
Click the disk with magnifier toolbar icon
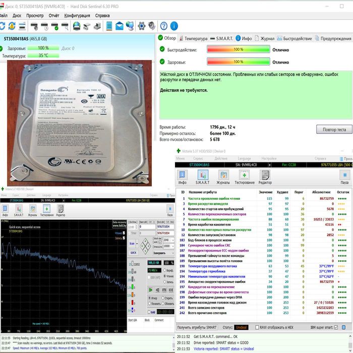click(x=65, y=26)
